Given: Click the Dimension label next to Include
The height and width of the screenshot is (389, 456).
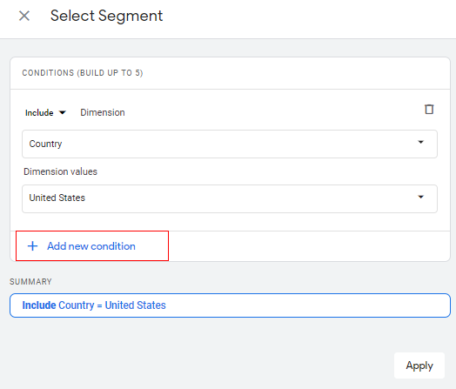Looking at the screenshot, I should [103, 112].
